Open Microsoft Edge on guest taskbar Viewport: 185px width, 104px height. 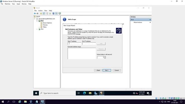84,93
